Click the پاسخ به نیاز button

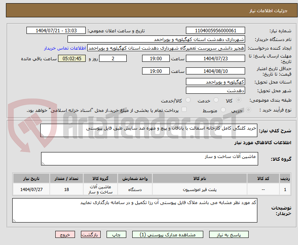coord(229,235)
